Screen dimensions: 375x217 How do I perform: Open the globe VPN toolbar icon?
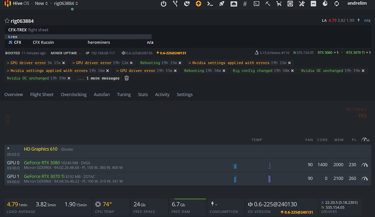[187, 4]
